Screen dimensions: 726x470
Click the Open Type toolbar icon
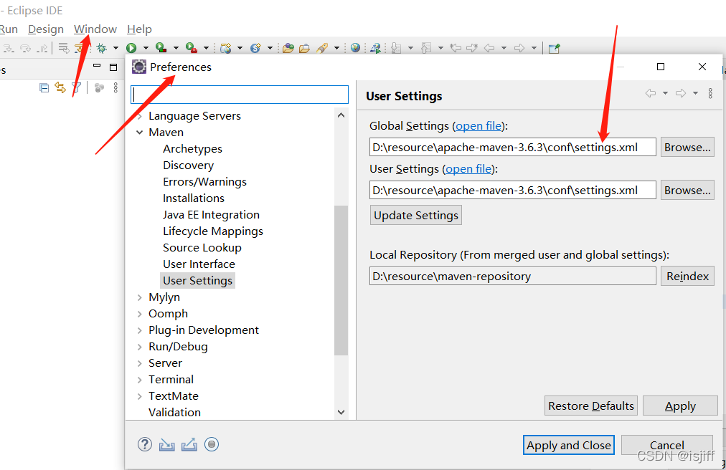pyautogui.click(x=288, y=48)
